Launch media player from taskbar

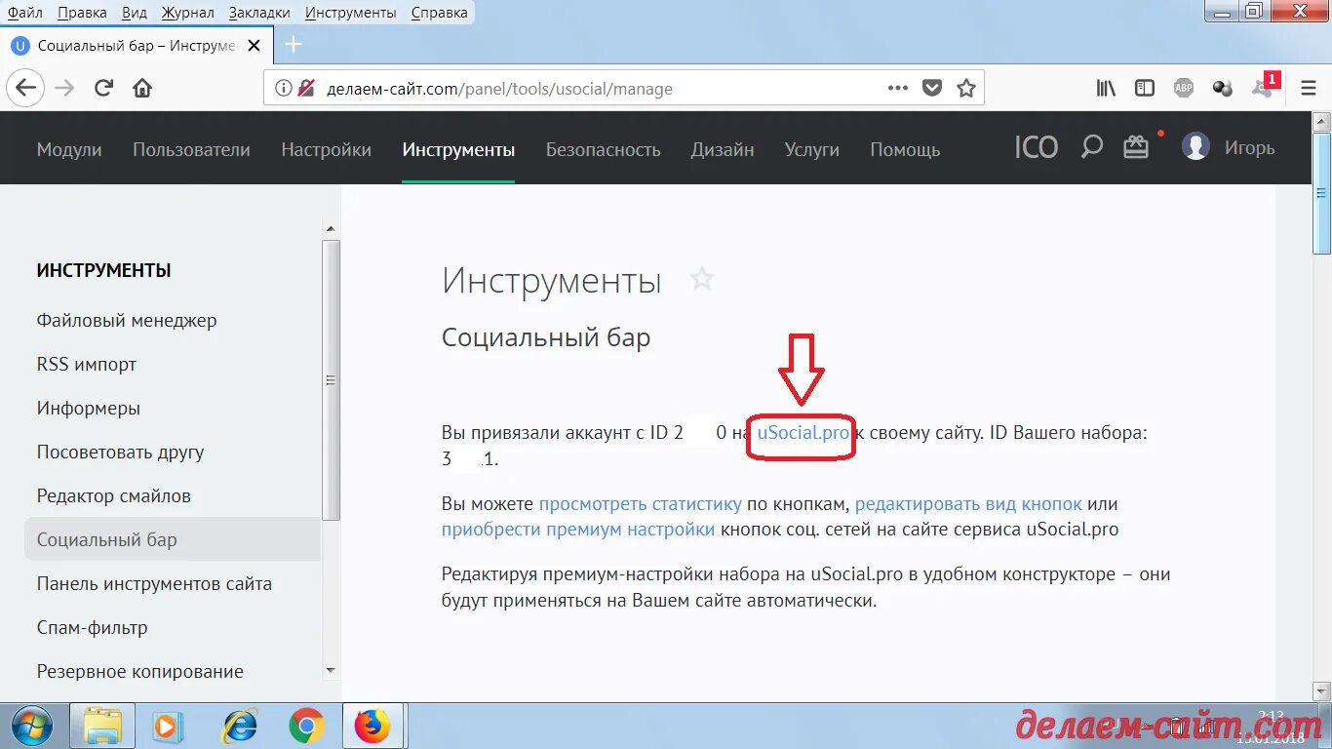(168, 726)
